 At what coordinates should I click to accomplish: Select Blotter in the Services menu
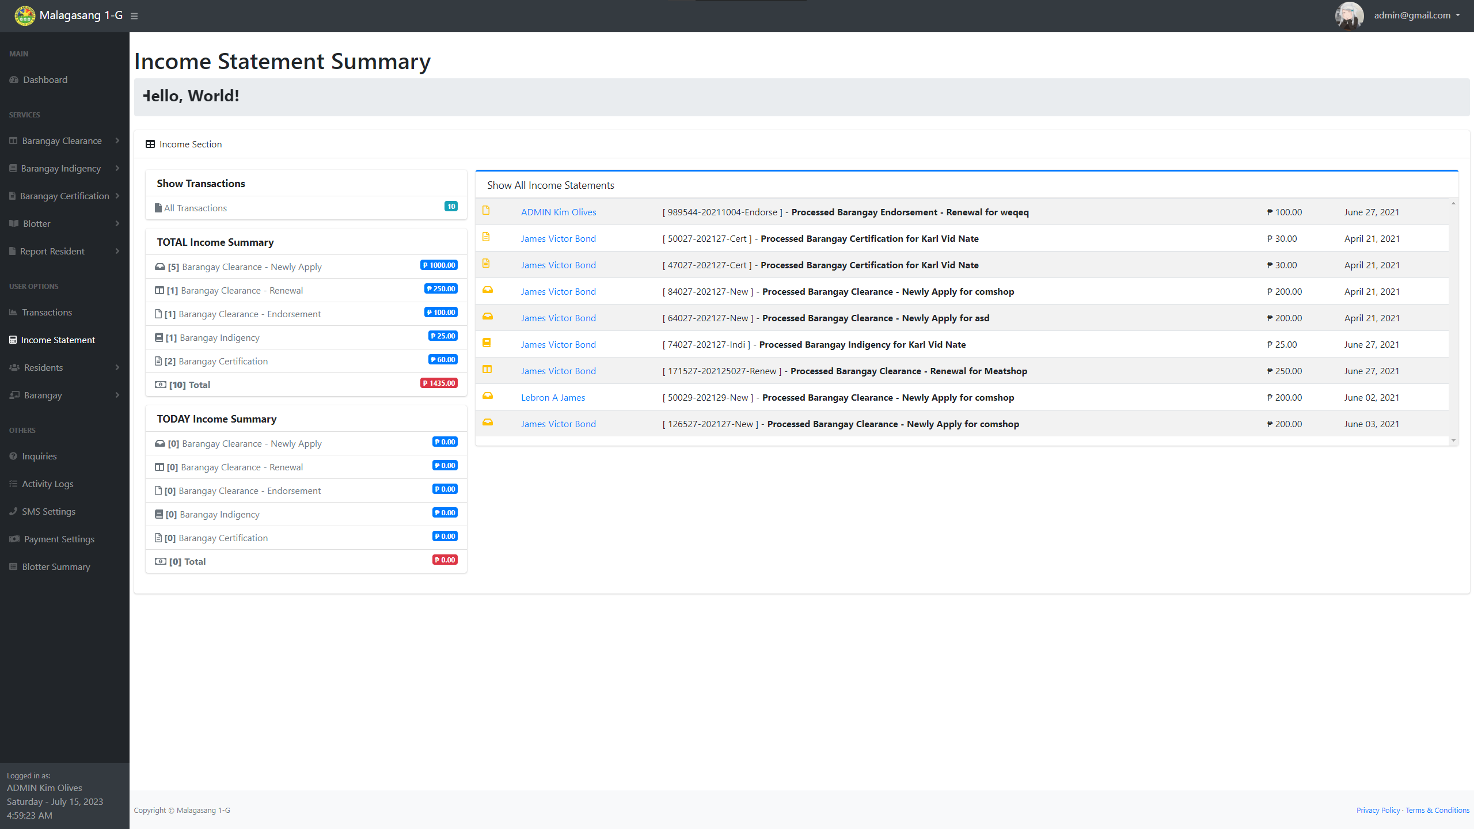[x=36, y=223]
